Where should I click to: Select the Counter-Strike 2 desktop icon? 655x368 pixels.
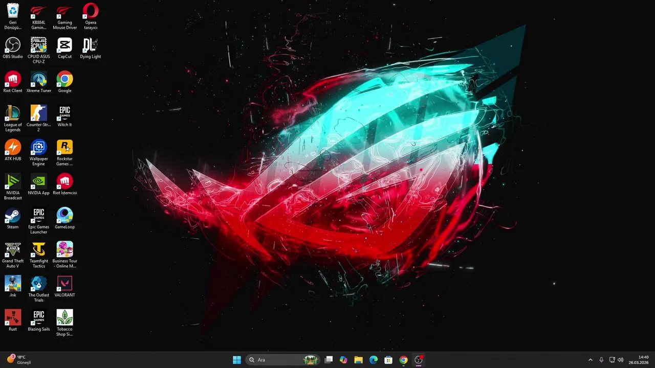coord(39,119)
